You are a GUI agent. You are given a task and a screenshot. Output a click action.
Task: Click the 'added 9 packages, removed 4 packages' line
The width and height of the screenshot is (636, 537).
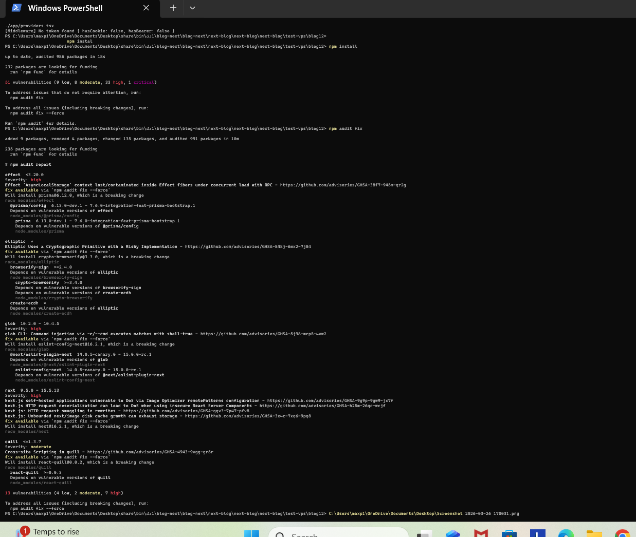pos(122,139)
